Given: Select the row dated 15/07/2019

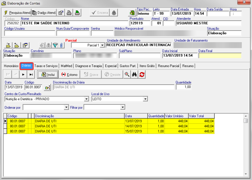Looking at the screenshot, I should (x=109, y=131).
